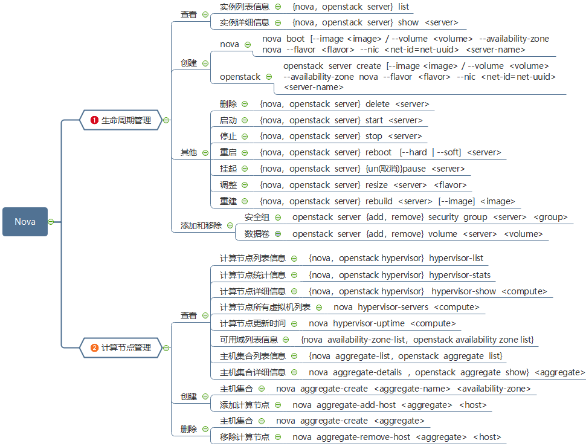Collapse the 生命周期管理 branch using its toggle
This screenshot has width=586, height=446.
click(x=166, y=120)
